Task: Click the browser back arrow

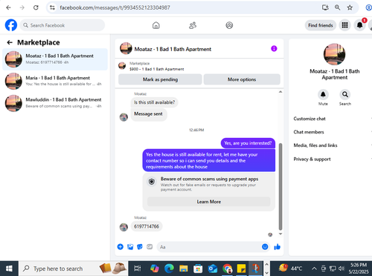Action: click(8, 7)
